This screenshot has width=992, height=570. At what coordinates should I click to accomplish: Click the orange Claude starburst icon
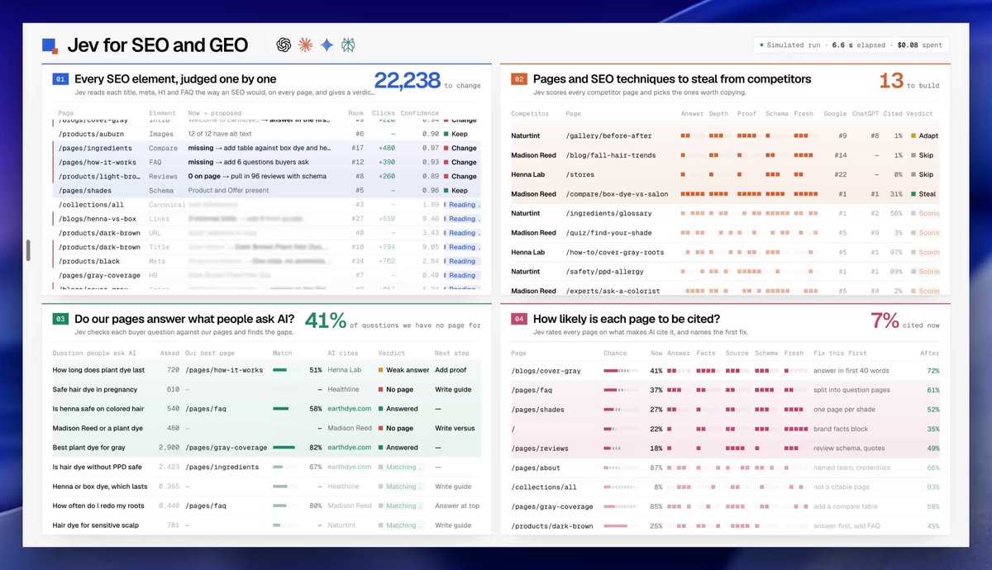coord(306,45)
